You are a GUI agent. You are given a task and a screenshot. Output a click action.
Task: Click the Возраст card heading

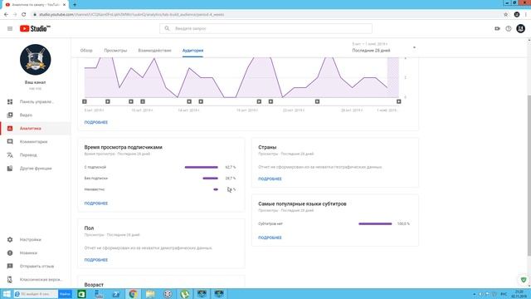[x=94, y=285]
